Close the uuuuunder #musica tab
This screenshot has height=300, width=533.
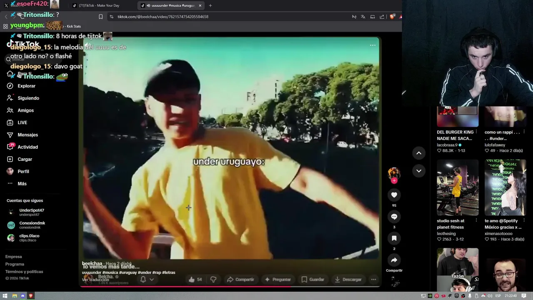200,5
